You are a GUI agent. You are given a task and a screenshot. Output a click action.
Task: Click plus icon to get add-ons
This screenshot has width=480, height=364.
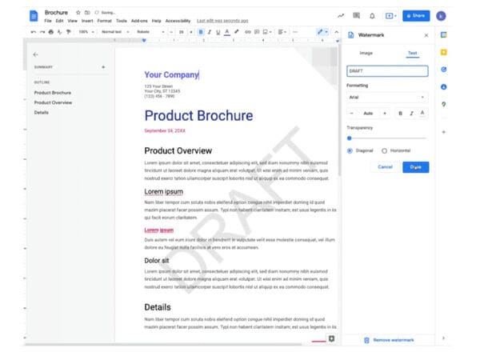coord(443,132)
